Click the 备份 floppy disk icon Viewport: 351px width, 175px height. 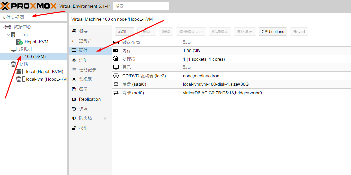[x=74, y=89]
